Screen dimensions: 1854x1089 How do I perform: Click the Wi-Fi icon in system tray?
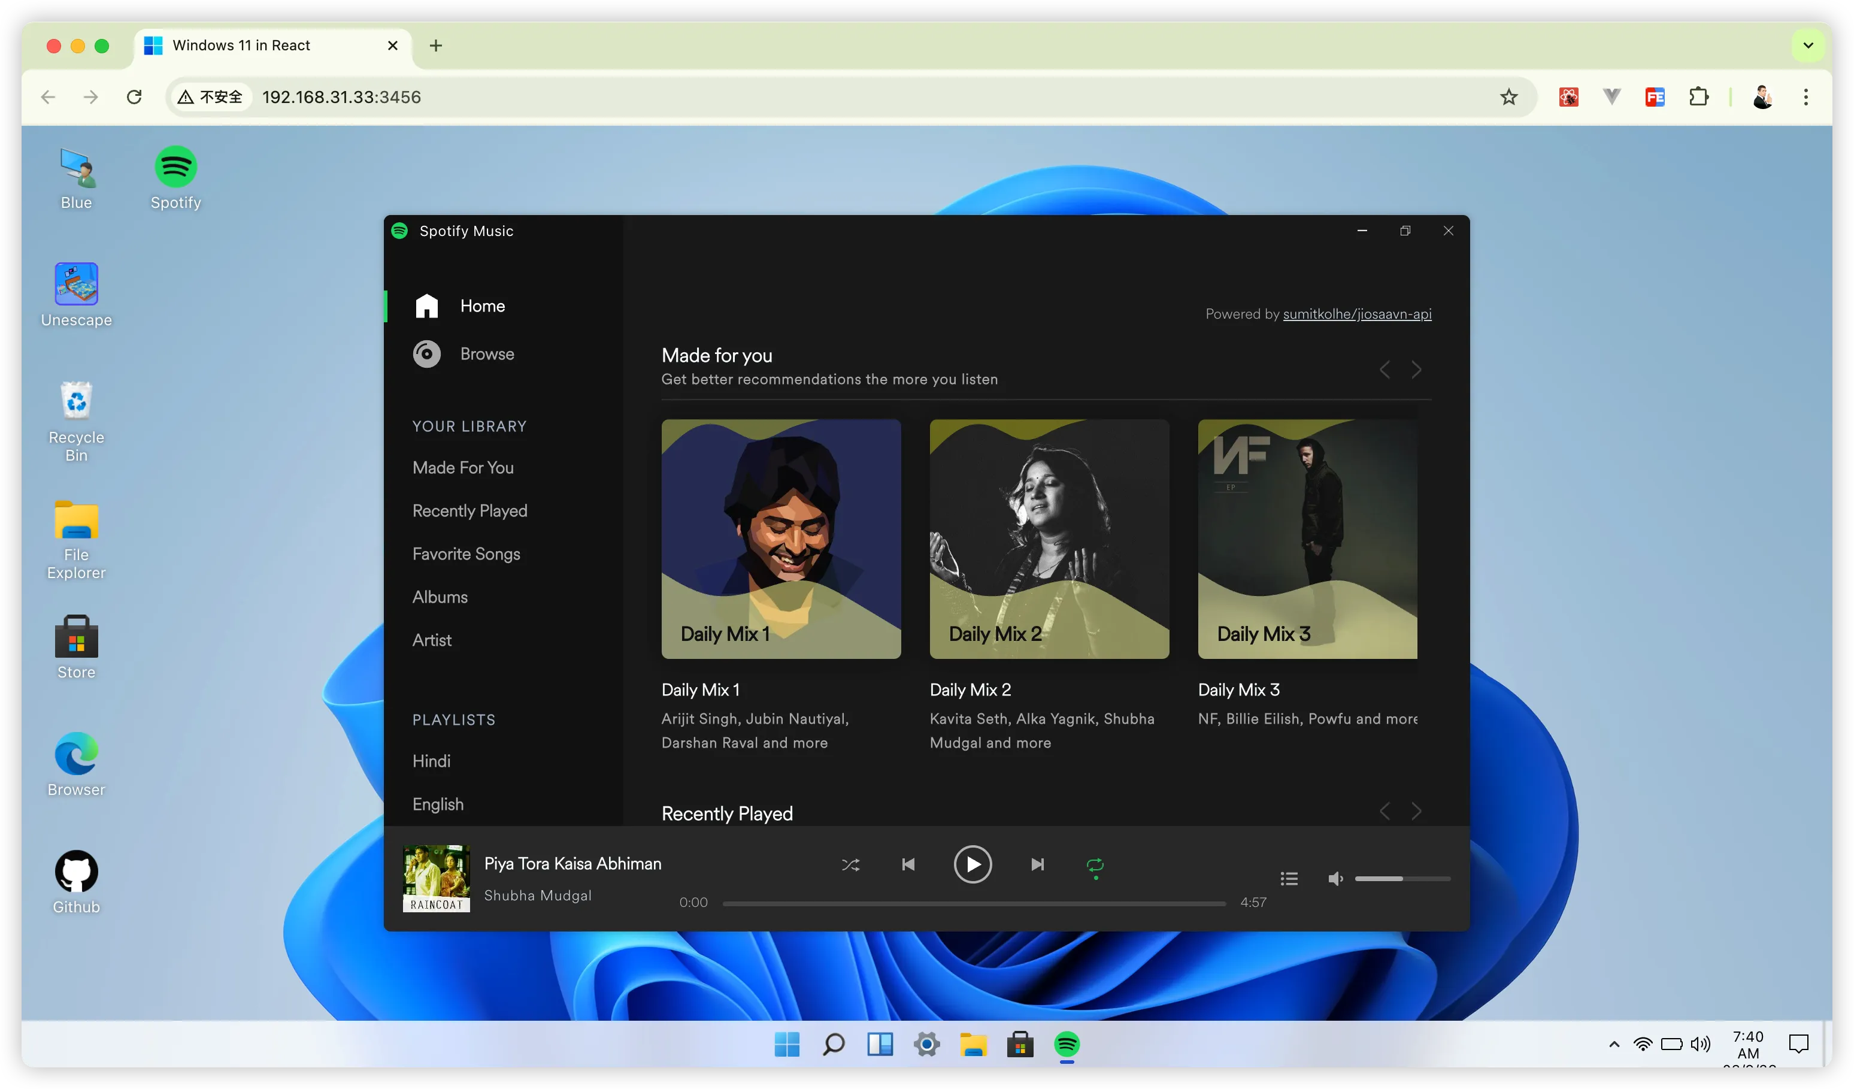tap(1642, 1044)
